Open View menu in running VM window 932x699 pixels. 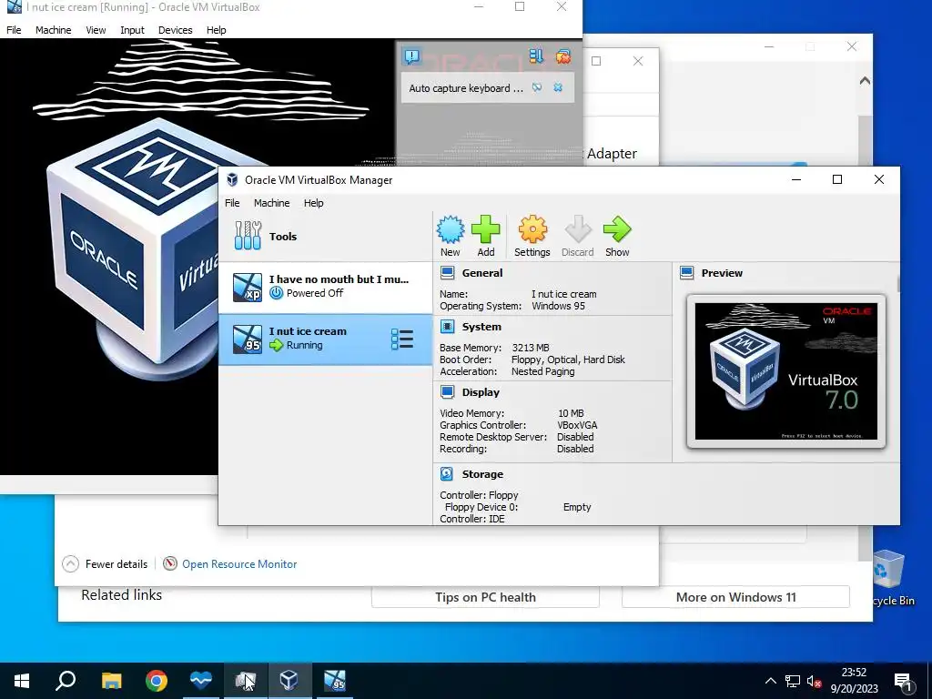click(x=96, y=30)
